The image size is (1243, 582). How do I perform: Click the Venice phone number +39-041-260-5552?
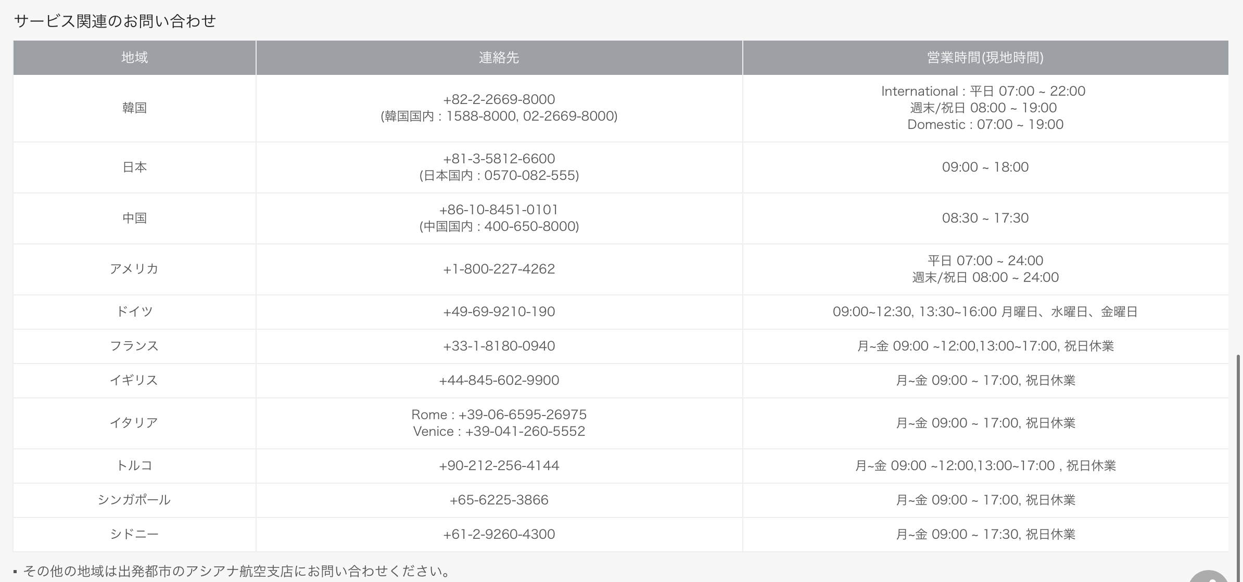[525, 431]
